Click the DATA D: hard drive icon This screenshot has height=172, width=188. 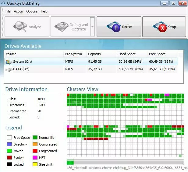[9, 70]
